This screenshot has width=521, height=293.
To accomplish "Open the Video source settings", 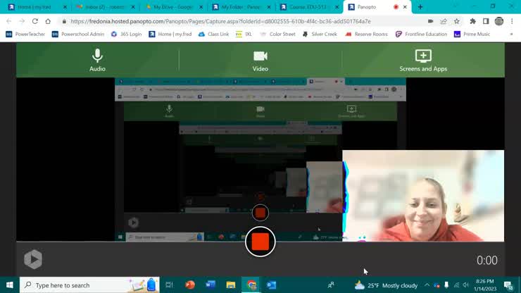I will tap(260, 60).
